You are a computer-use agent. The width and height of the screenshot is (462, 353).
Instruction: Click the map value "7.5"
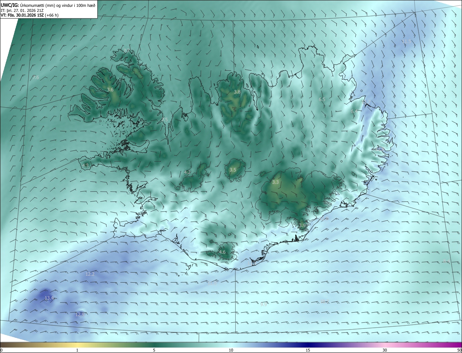165,119
